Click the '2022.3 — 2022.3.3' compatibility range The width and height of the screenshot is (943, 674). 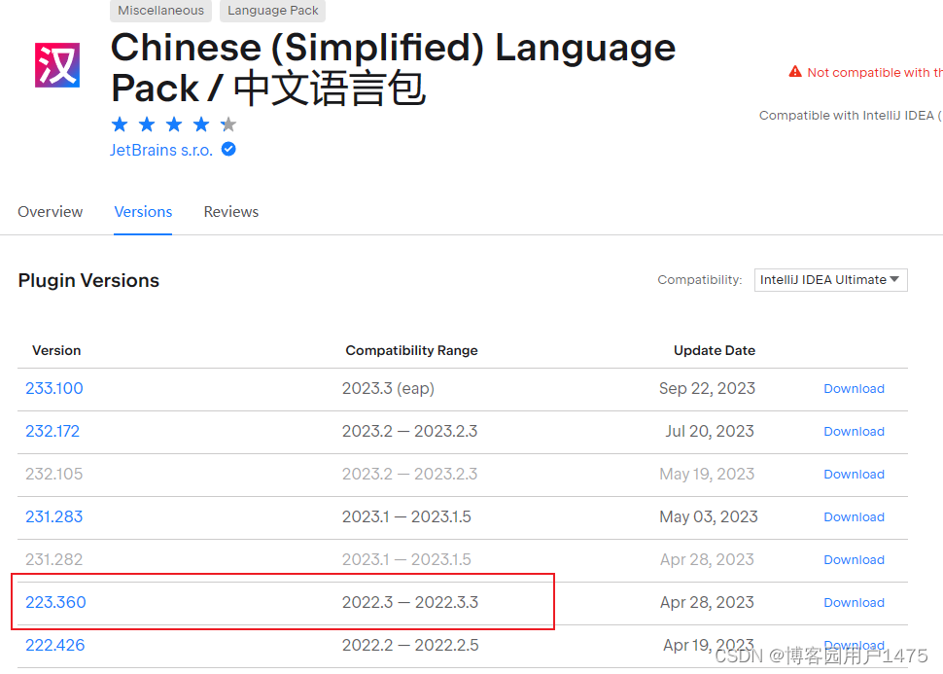pos(410,602)
